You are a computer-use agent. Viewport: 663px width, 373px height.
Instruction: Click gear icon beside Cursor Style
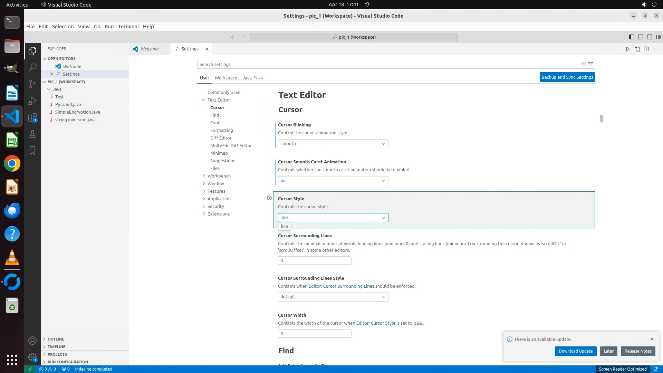[269, 198]
